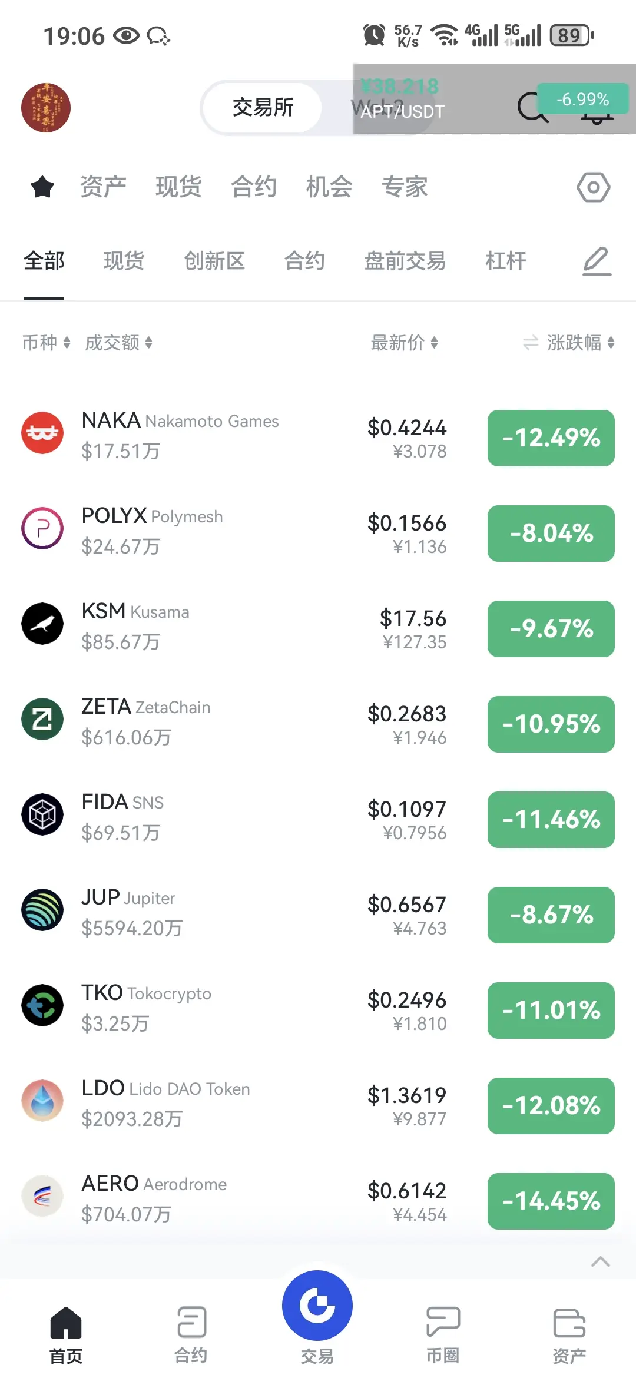Tap the pencil edit list icon
The image size is (636, 1378).
point(597,261)
